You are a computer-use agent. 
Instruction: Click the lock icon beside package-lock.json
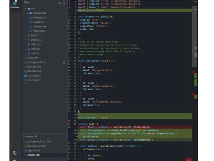pyautogui.click(x=64, y=62)
